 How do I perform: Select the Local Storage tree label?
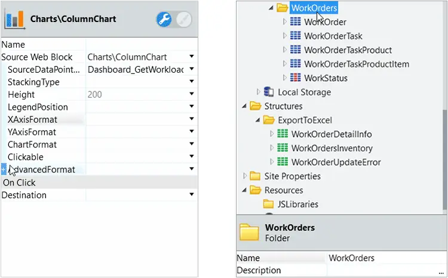(304, 92)
